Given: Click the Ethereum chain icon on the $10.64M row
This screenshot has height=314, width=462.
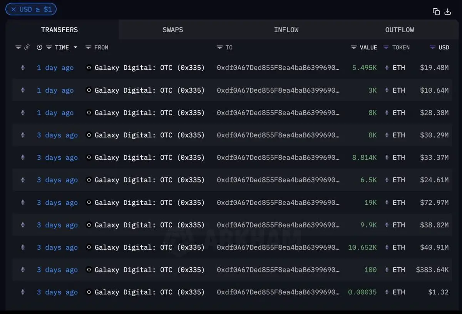Looking at the screenshot, I should (23, 90).
